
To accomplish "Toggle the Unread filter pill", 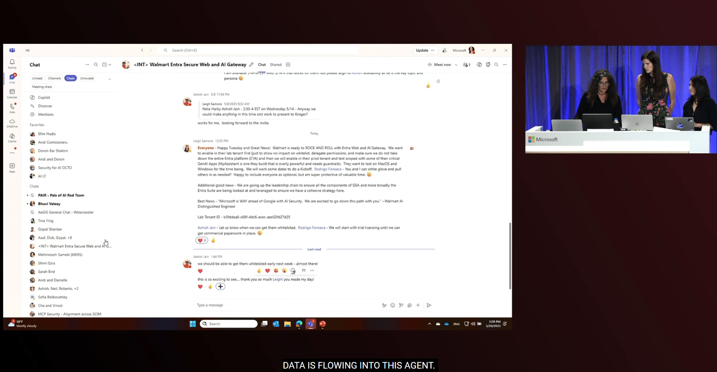I will [x=37, y=78].
